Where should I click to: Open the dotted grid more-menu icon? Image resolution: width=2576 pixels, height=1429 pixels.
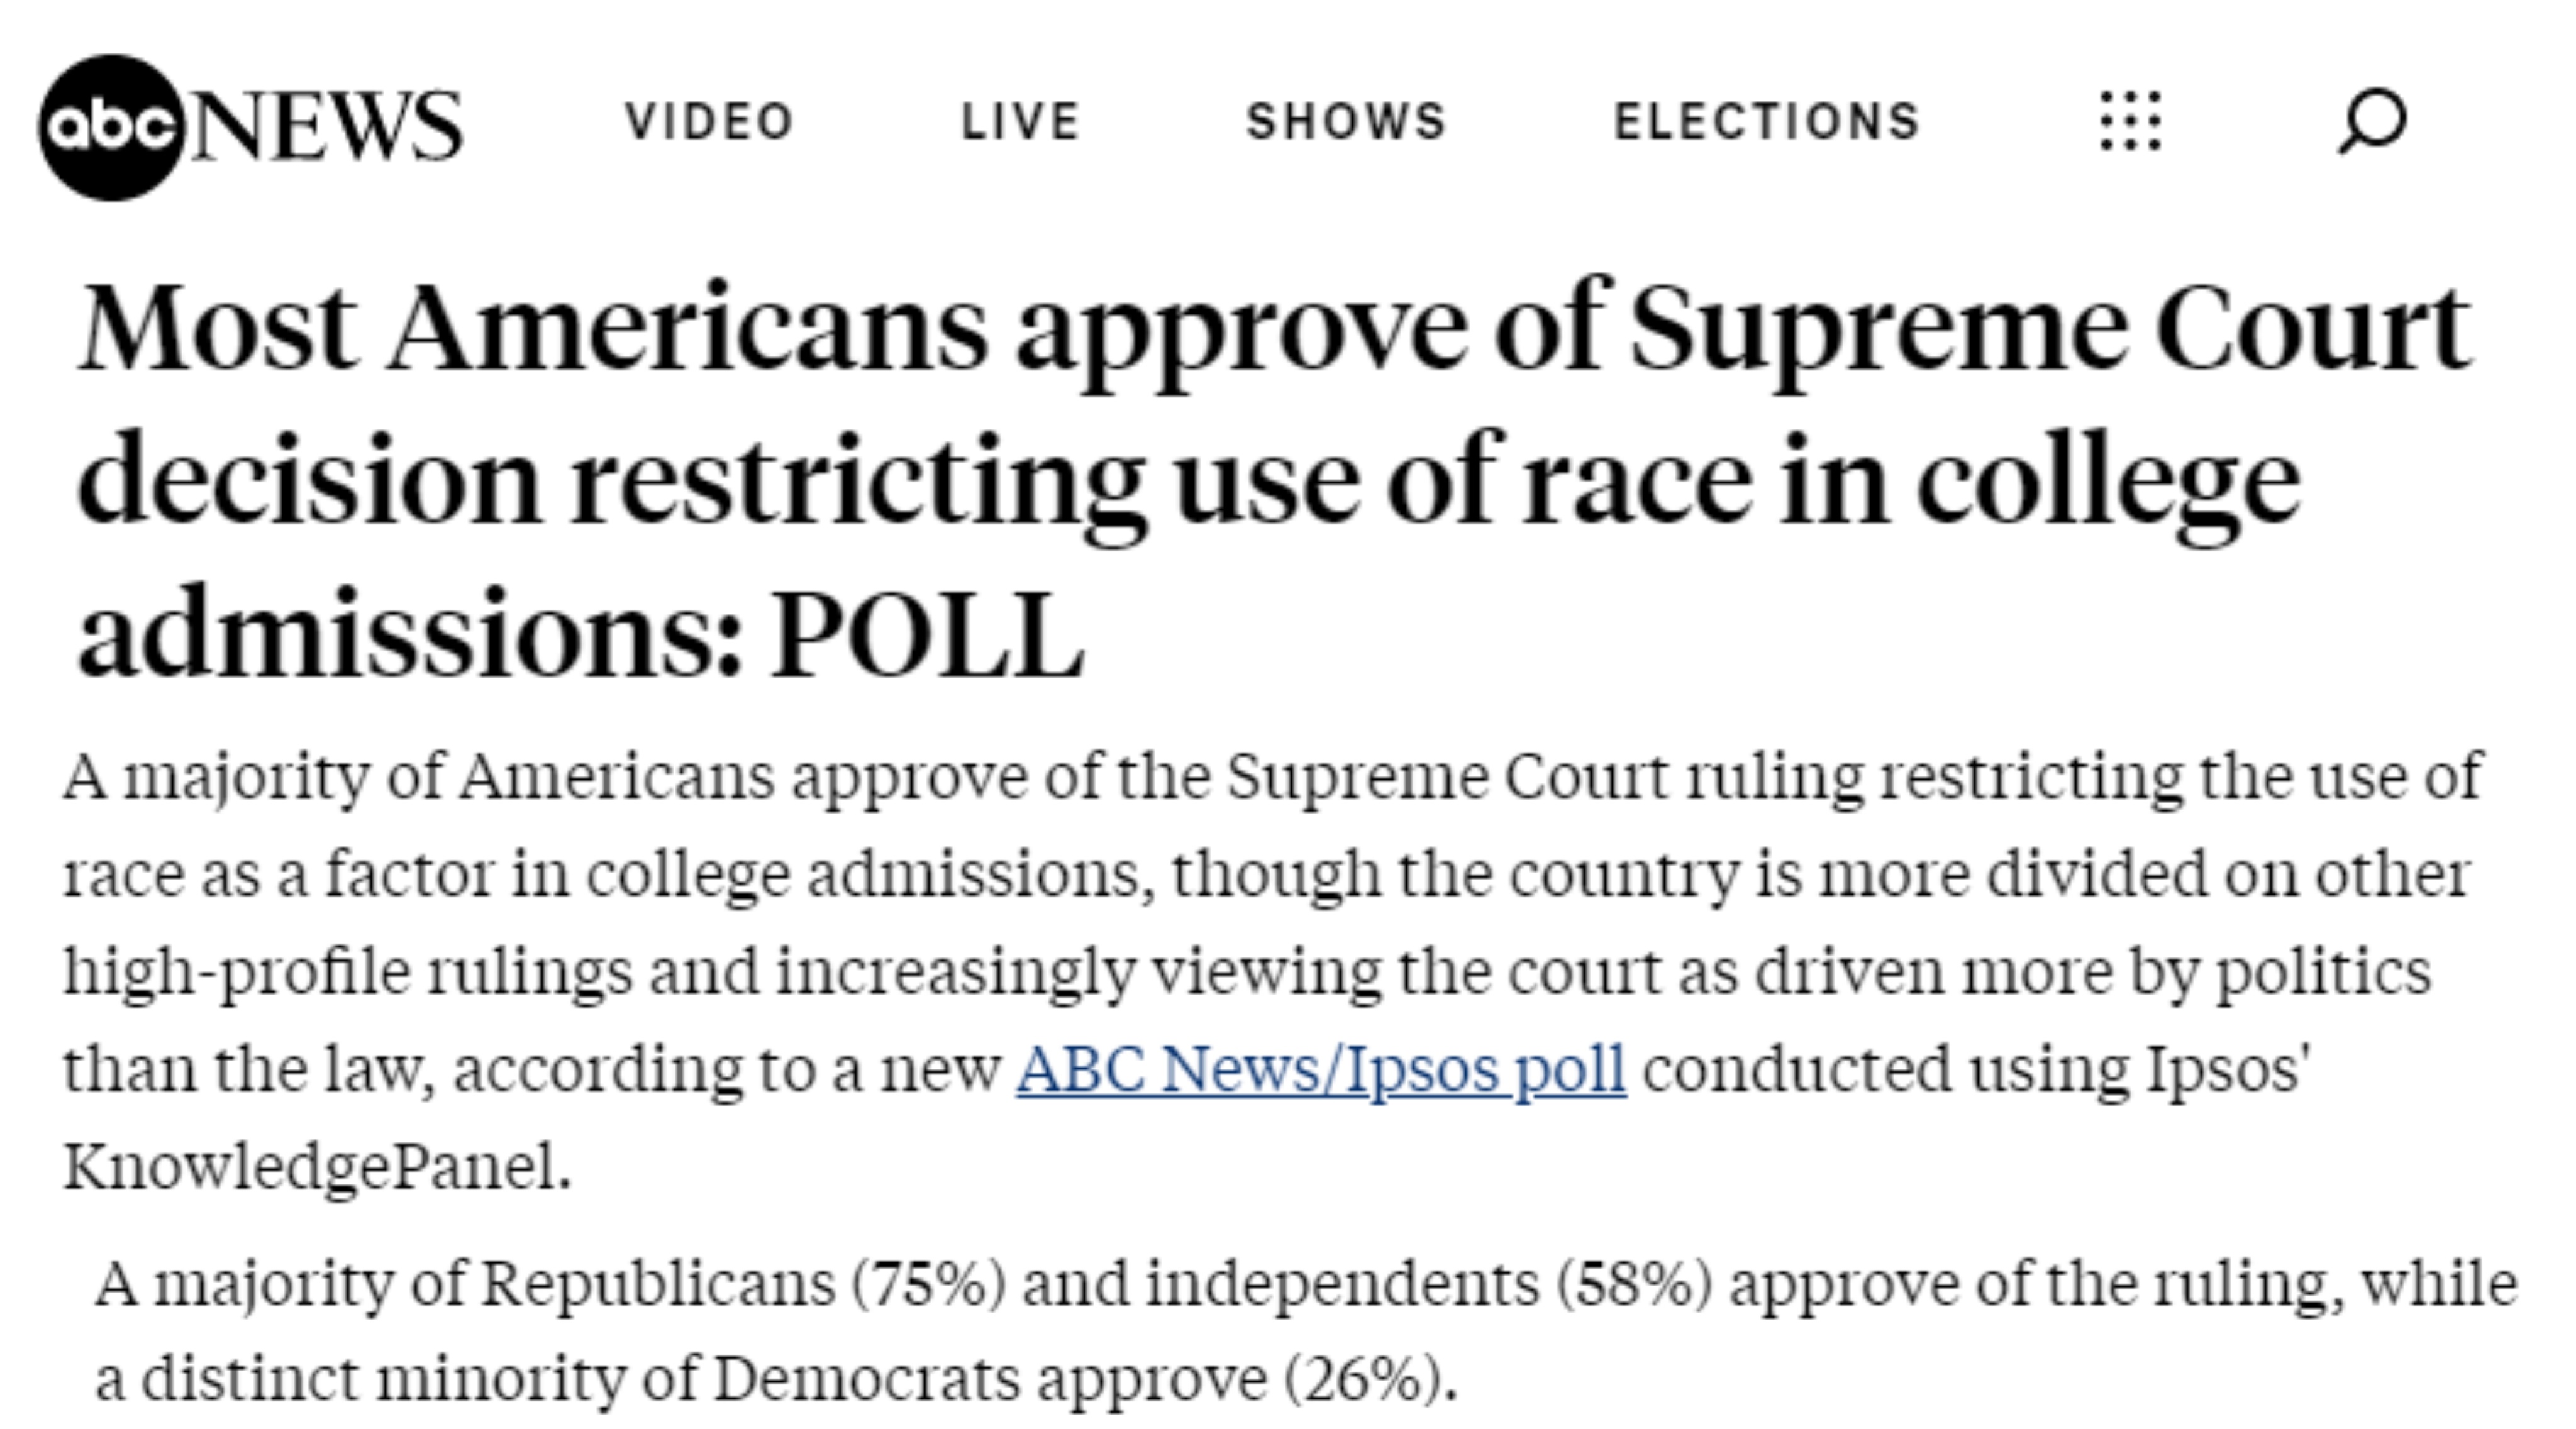2130,122
